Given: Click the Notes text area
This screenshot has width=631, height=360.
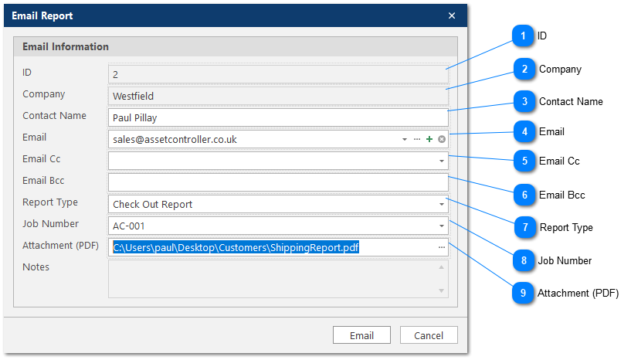Looking at the screenshot, I should (x=278, y=279).
